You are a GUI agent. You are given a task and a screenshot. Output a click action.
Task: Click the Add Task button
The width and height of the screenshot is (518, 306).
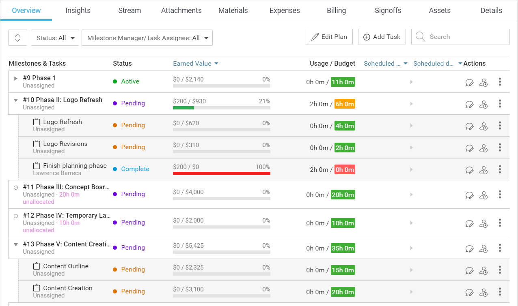pyautogui.click(x=382, y=36)
